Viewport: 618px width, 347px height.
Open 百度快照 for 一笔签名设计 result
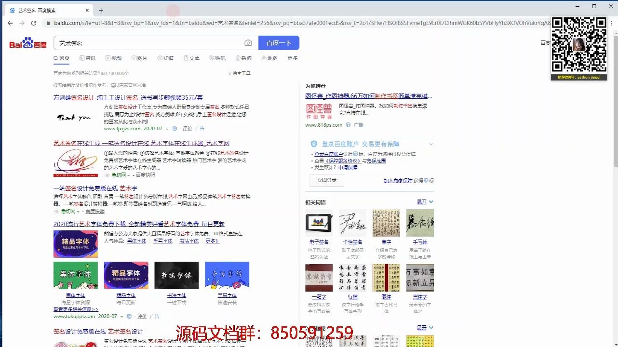pos(95,212)
